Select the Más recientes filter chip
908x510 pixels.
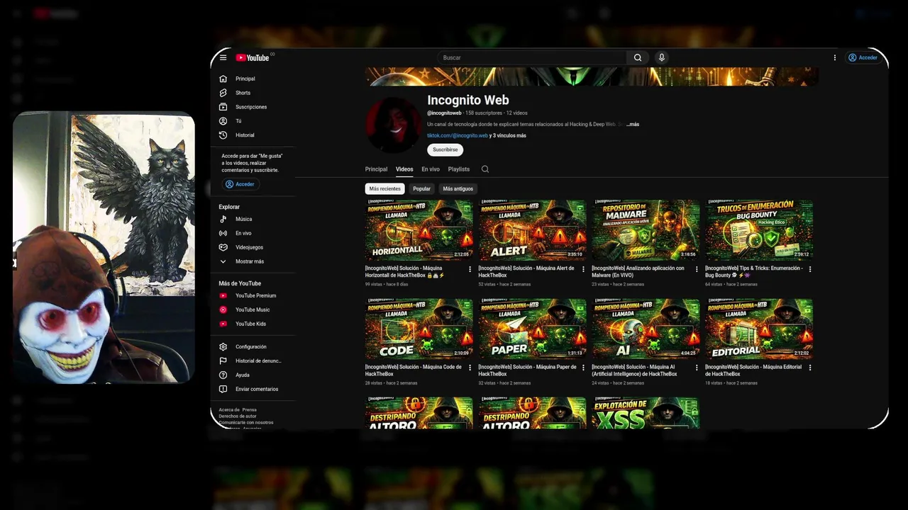pyautogui.click(x=384, y=188)
